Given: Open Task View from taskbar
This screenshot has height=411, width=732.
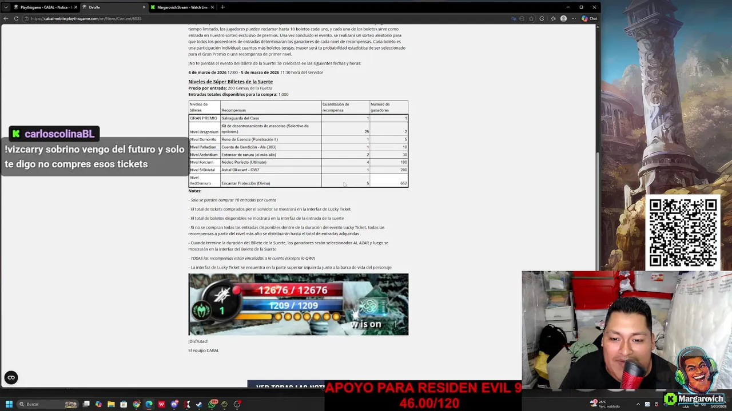Looking at the screenshot, I should point(86,404).
